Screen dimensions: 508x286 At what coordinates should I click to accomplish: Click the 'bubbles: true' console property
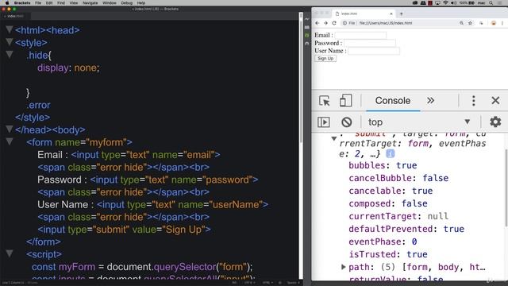383,165
